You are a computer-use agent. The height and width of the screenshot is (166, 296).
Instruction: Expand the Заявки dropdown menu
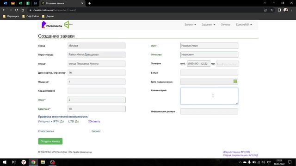click(190, 24)
